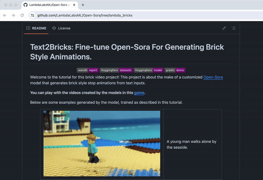Open the Huggingface datasets badge

[116, 70]
